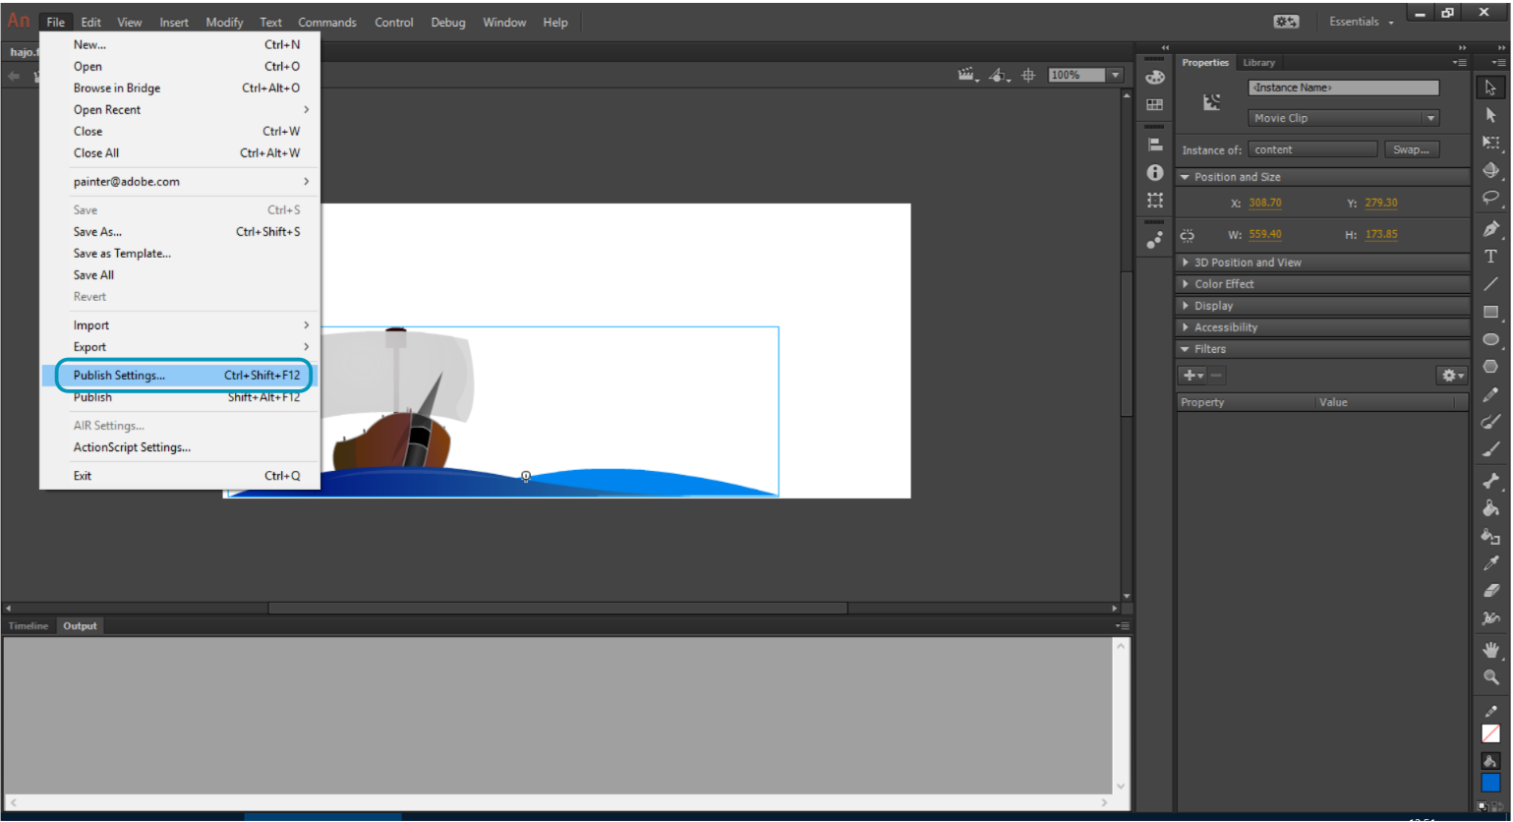Image resolution: width=1513 pixels, height=822 pixels.
Task: Select the Text tool
Action: click(x=1490, y=257)
